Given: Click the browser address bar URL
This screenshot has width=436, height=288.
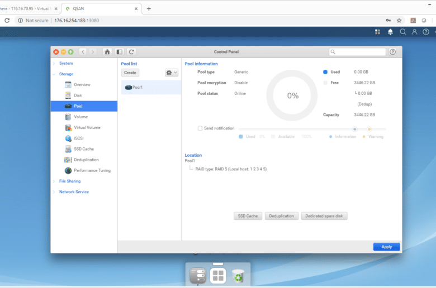Looking at the screenshot, I should (x=77, y=21).
